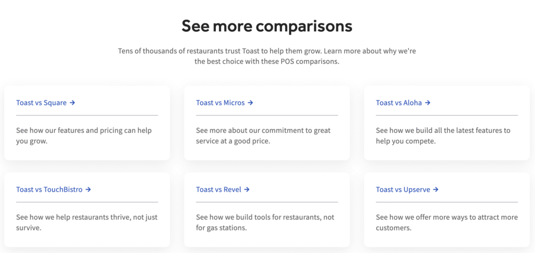The height and width of the screenshot is (253, 535).
Task: Click the 'not for gas stations' card description
Action: click(x=265, y=222)
